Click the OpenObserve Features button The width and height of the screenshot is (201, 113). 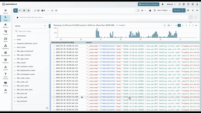(148, 4)
